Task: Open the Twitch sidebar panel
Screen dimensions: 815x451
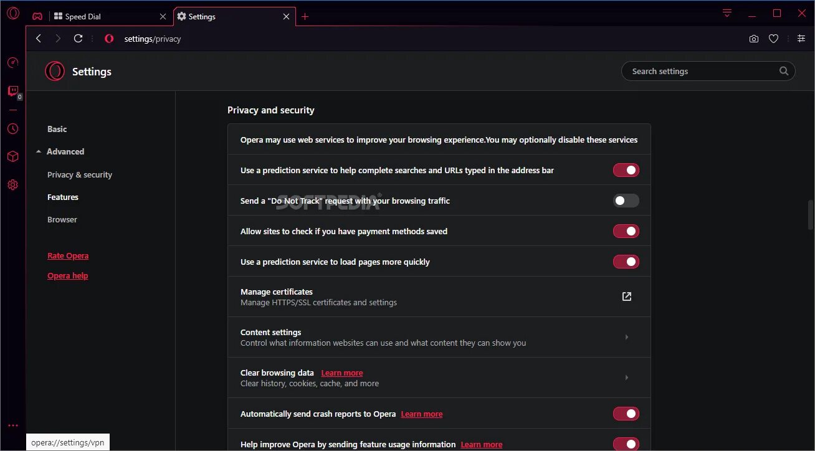Action: pos(13,92)
